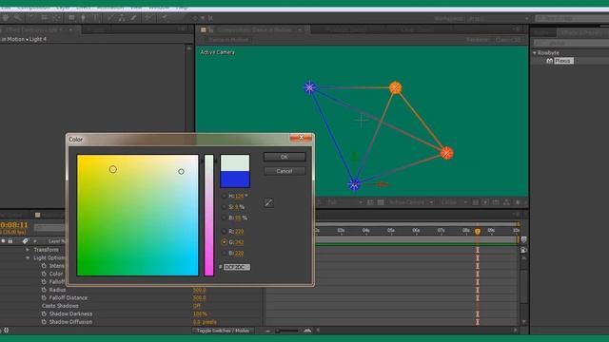This screenshot has height=342, width=609.
Task: Click the Search Help field
Action: (x=572, y=19)
